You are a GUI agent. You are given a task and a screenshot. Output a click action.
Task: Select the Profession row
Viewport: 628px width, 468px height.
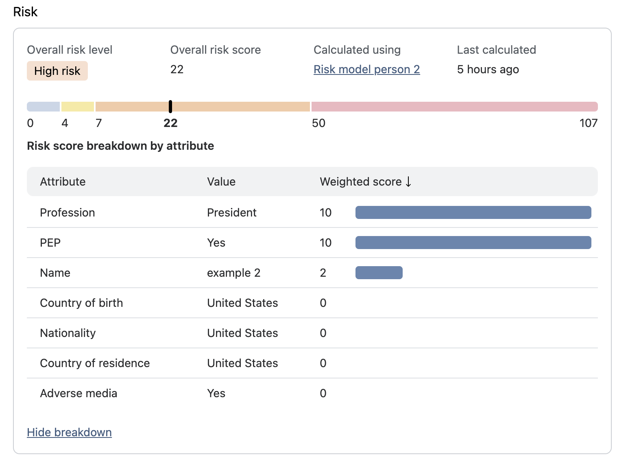[x=68, y=212]
